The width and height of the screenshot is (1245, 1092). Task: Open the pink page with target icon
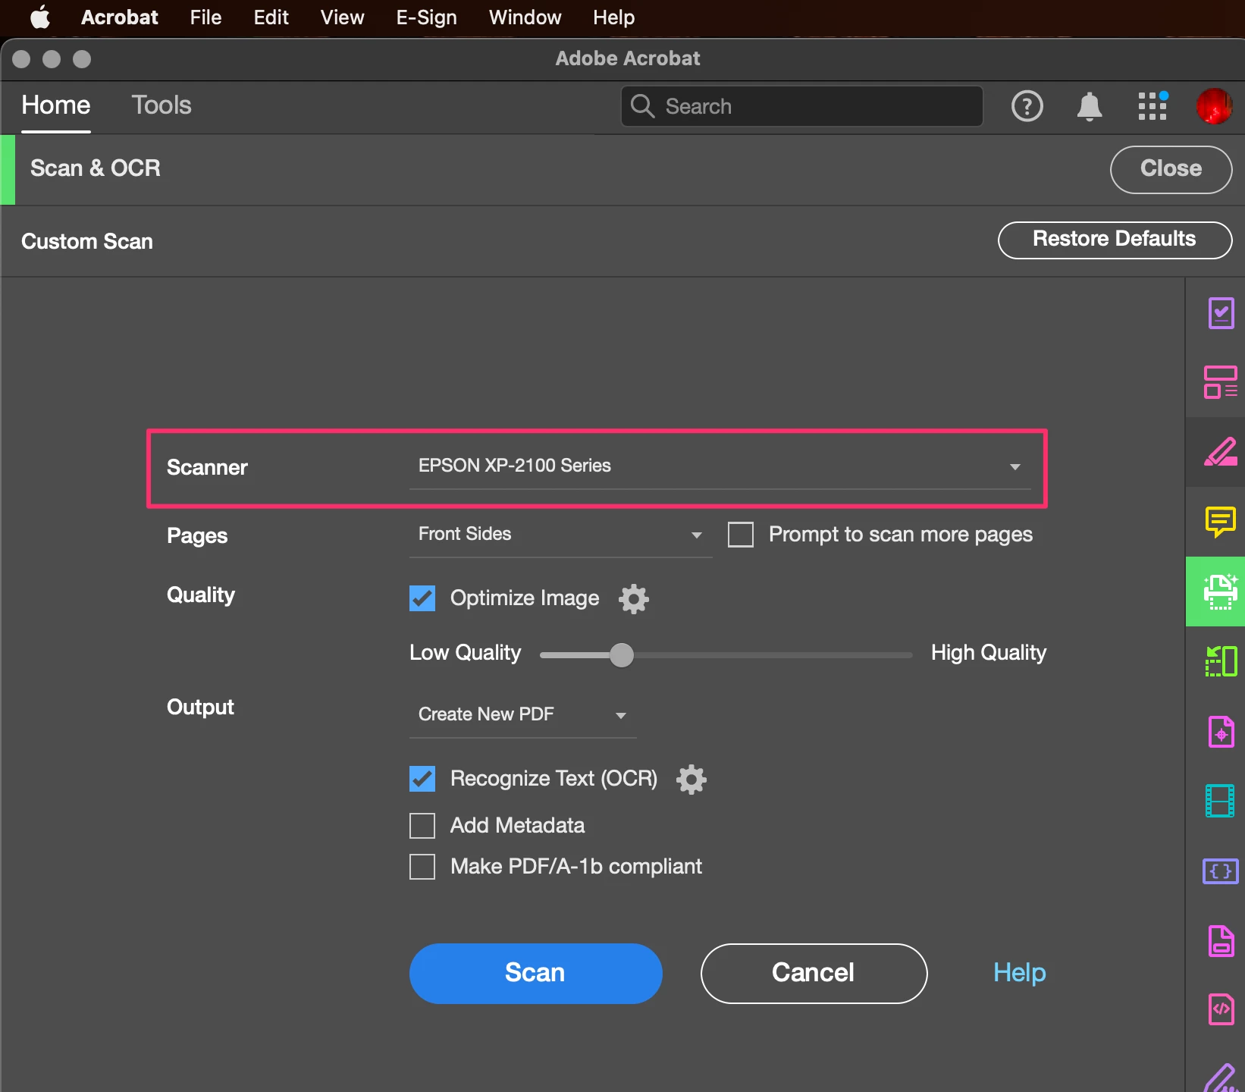tap(1221, 732)
